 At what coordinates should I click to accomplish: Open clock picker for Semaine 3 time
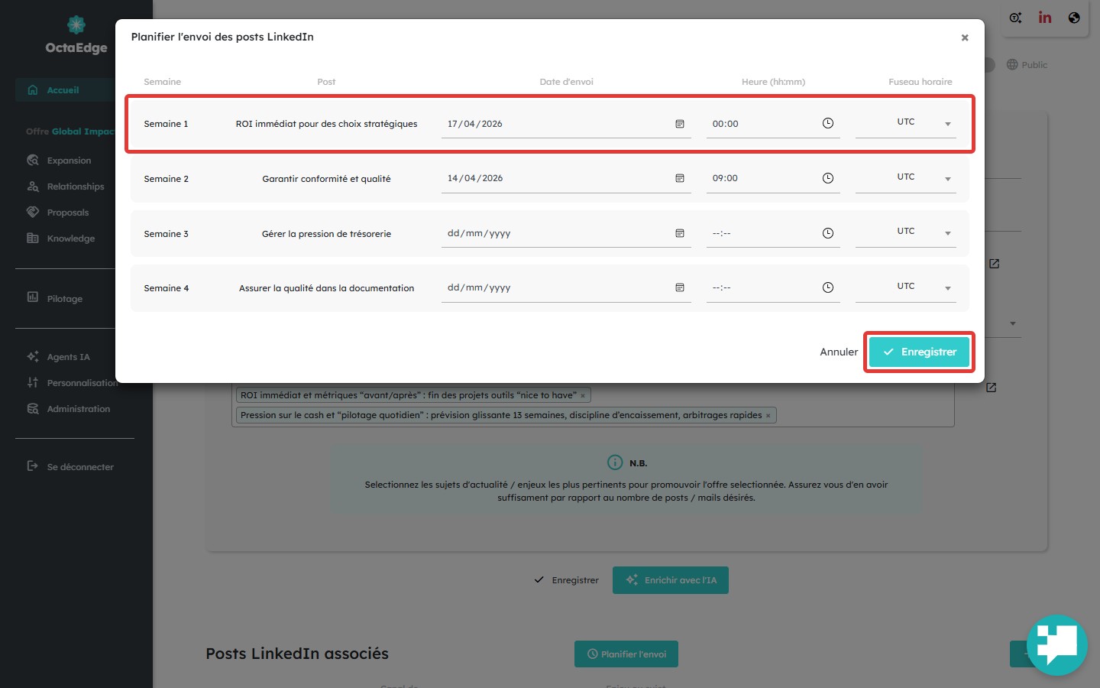827,233
